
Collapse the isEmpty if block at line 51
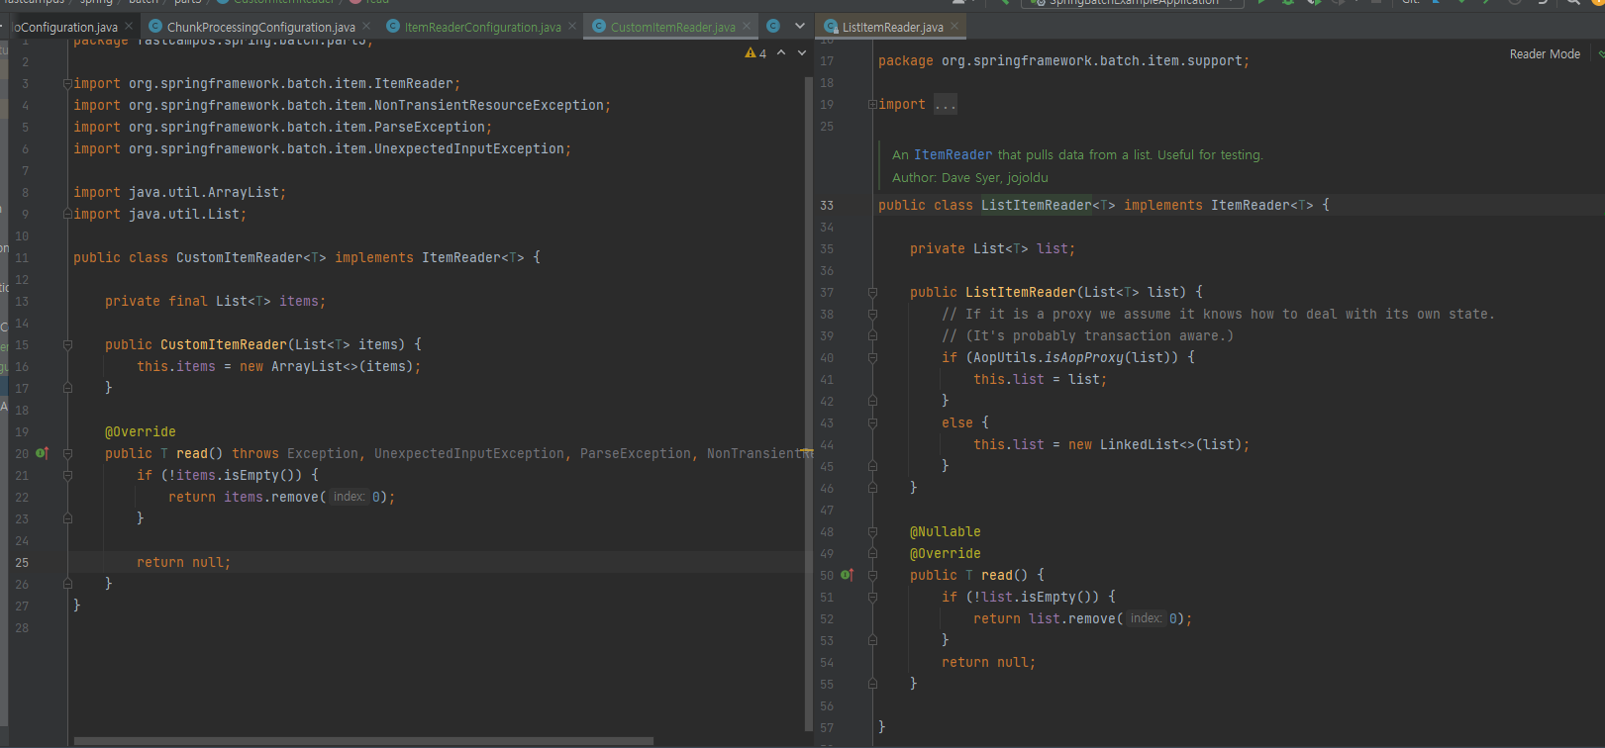872,597
